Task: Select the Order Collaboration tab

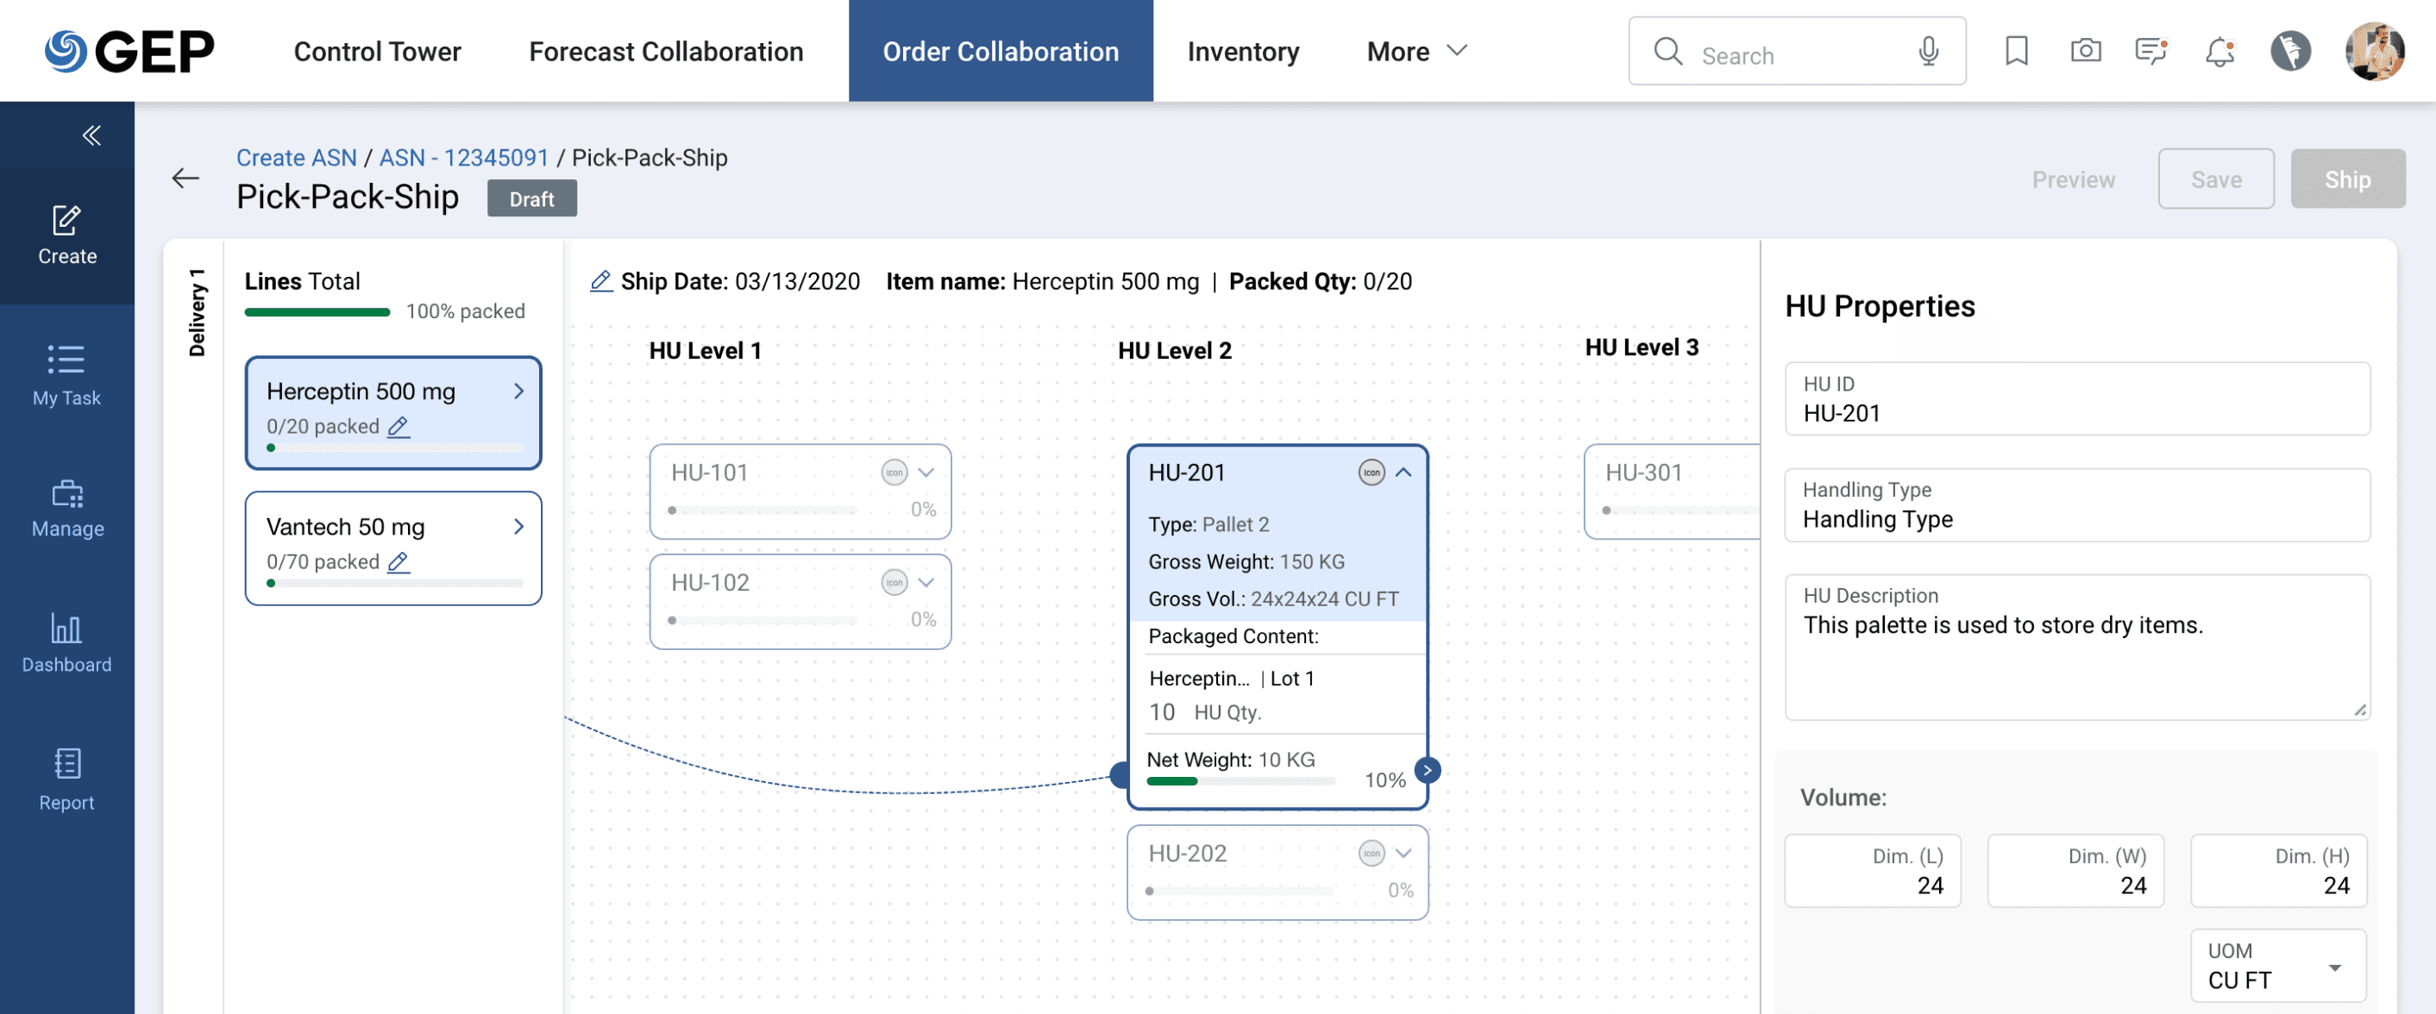Action: [1001, 51]
